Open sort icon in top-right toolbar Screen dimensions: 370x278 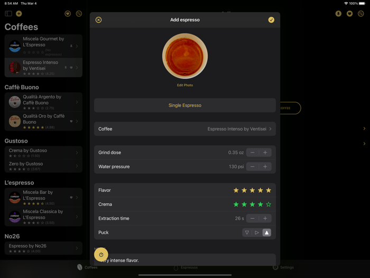(361, 14)
